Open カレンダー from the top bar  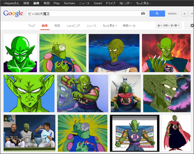126,3
